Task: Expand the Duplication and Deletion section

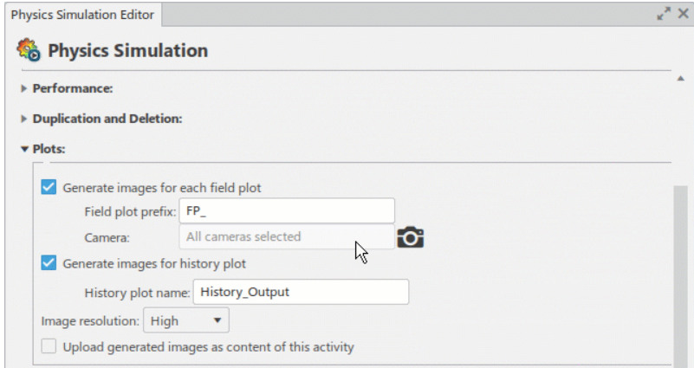Action: tap(24, 119)
